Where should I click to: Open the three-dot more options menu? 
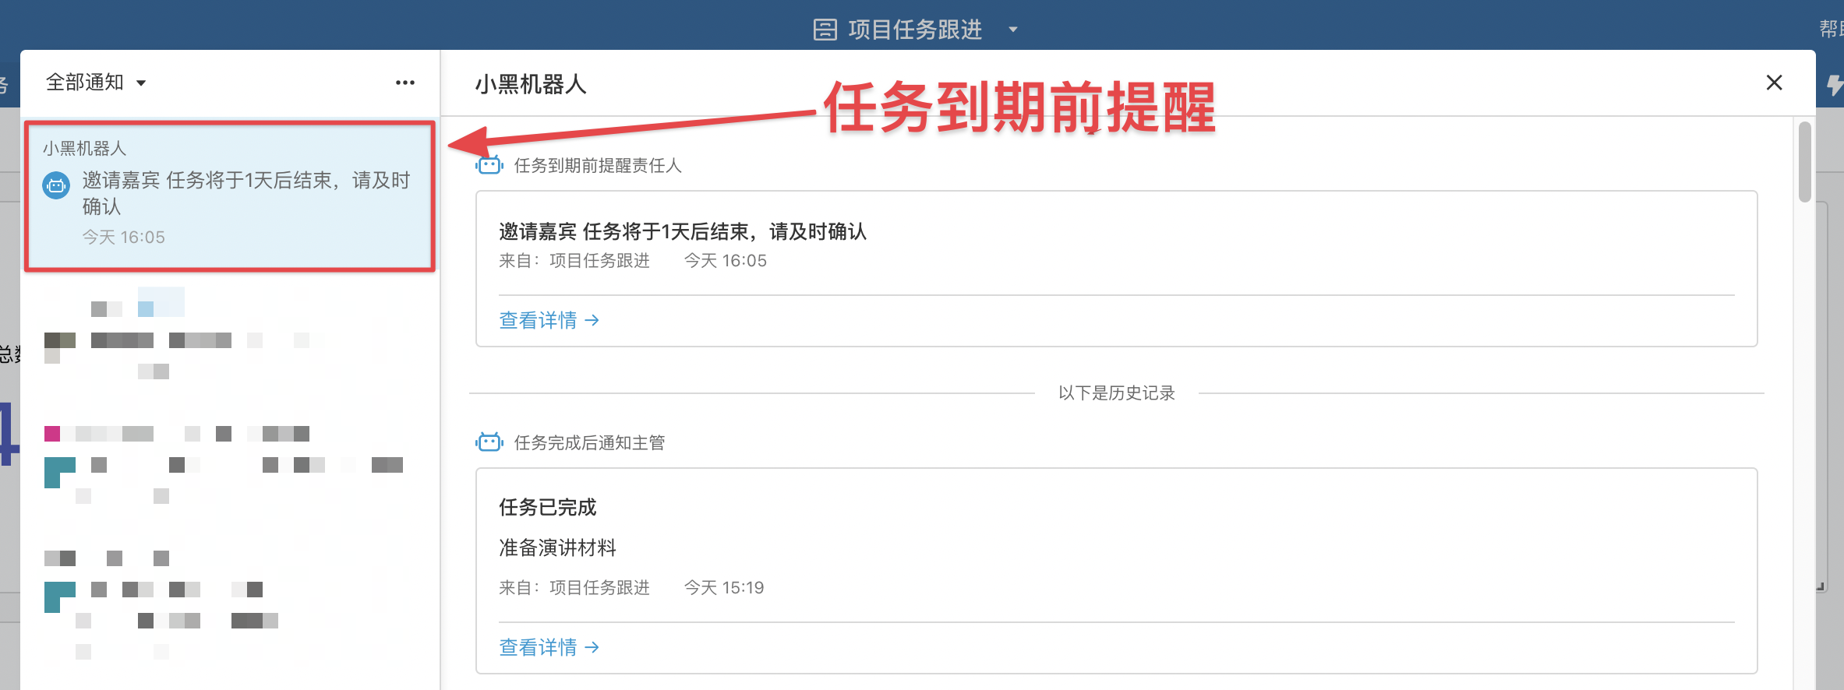(404, 83)
